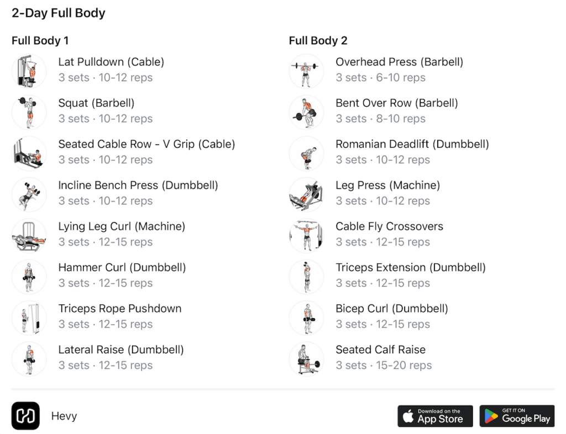
Task: Switch to the Full Body 2 heading
Action: 318,41
